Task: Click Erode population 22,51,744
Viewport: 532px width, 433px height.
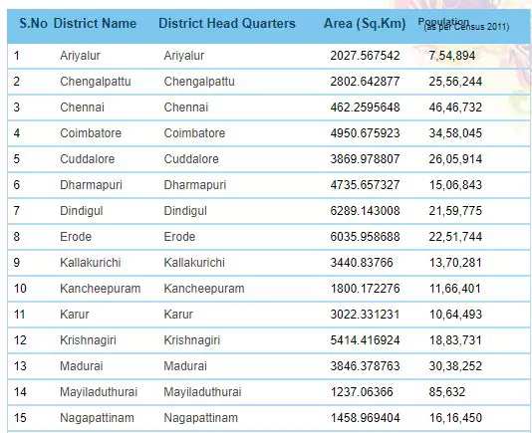Action: [x=455, y=237]
